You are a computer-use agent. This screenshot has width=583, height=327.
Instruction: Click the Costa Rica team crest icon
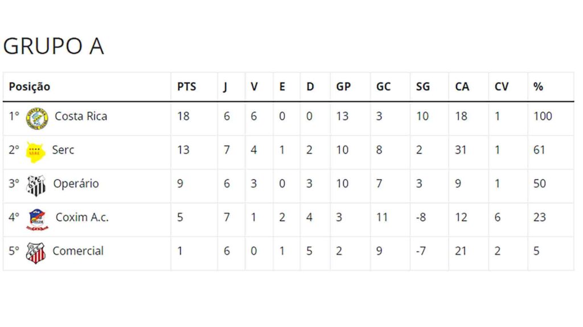pos(37,118)
